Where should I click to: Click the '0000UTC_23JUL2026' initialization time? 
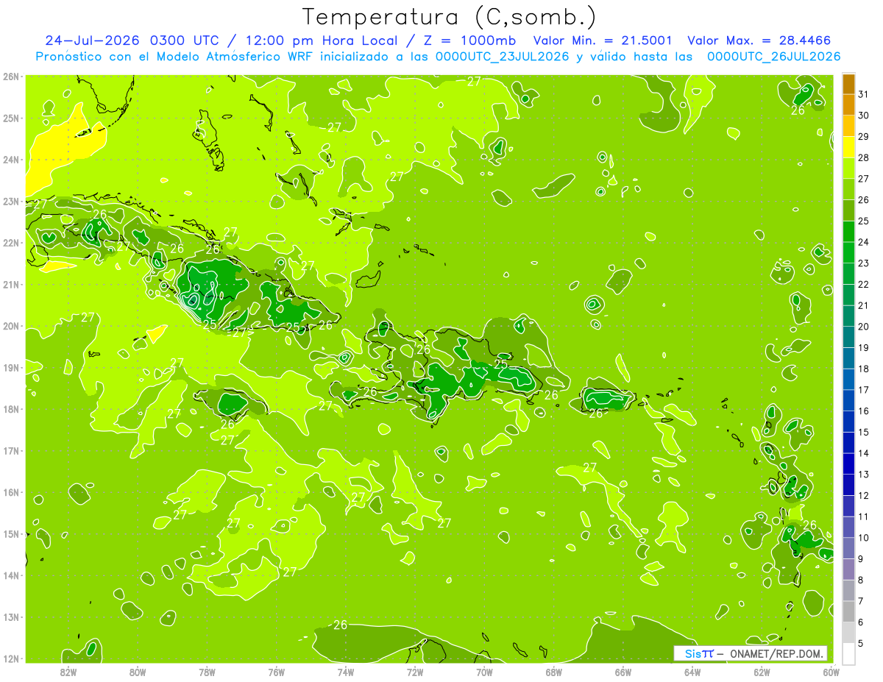click(502, 57)
